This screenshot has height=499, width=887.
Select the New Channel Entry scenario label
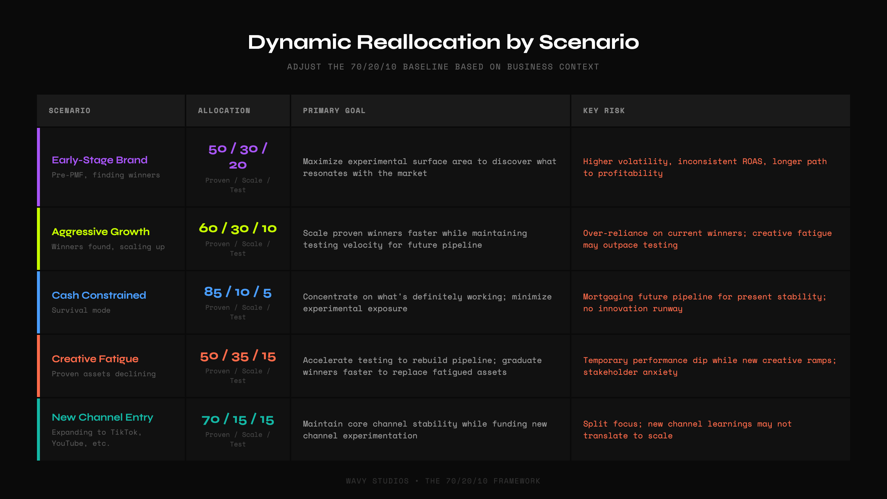tap(102, 417)
